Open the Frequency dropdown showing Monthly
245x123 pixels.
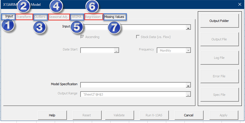pyautogui.click(x=188, y=51)
